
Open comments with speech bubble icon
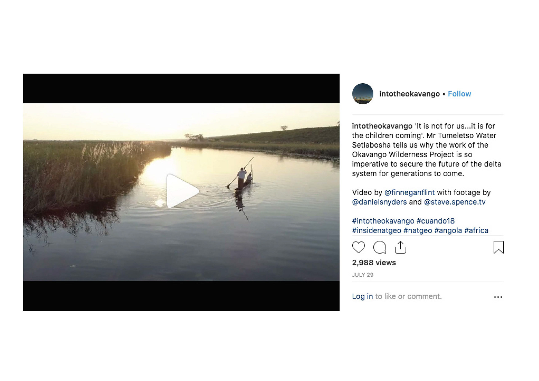(380, 247)
